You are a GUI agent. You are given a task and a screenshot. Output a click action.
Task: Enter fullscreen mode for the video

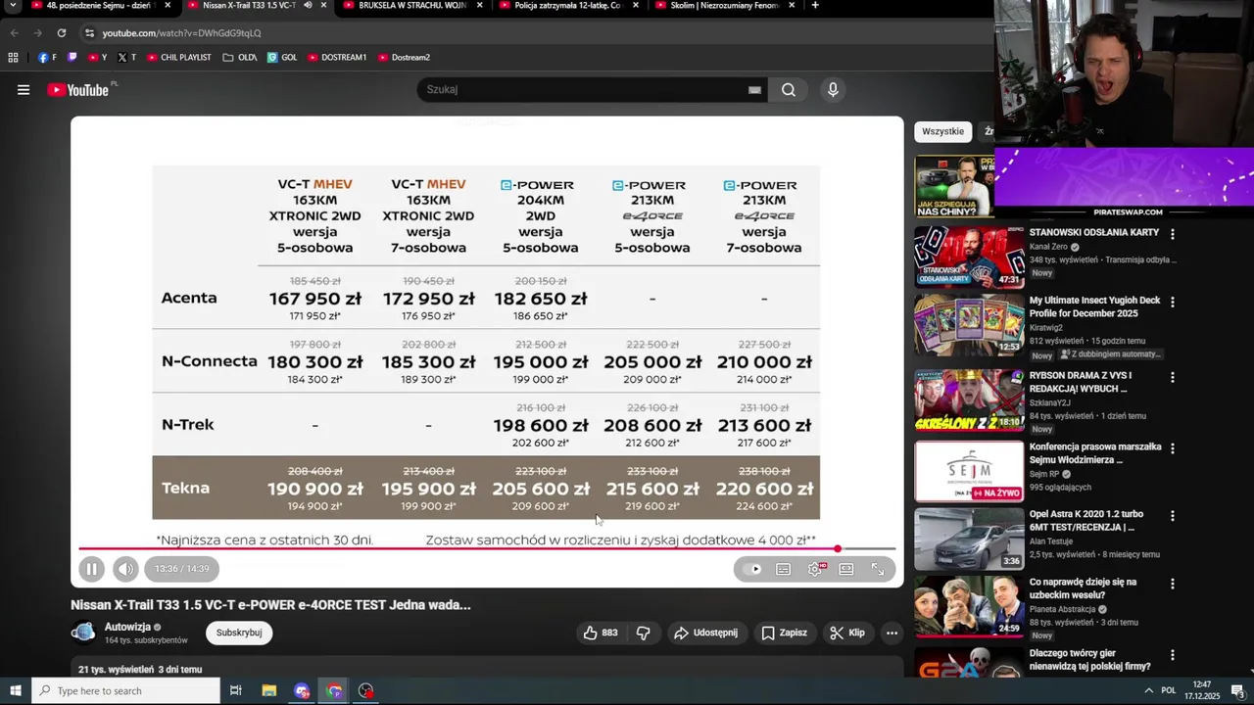click(x=878, y=569)
